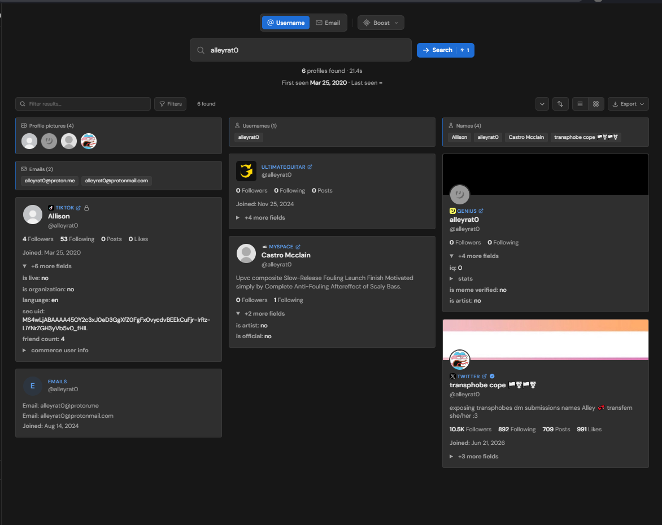Open the EMAILS source label
Image resolution: width=662 pixels, height=525 pixels.
point(58,382)
